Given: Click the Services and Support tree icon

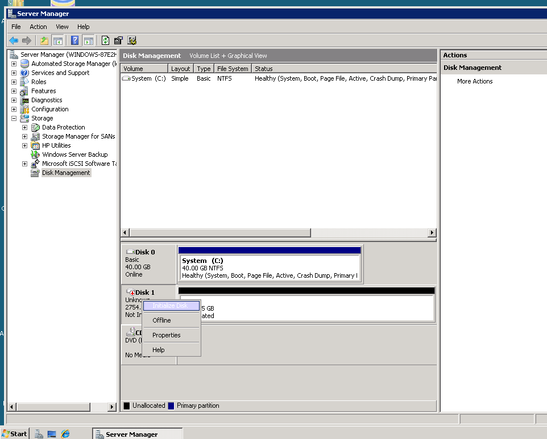Looking at the screenshot, I should point(24,73).
